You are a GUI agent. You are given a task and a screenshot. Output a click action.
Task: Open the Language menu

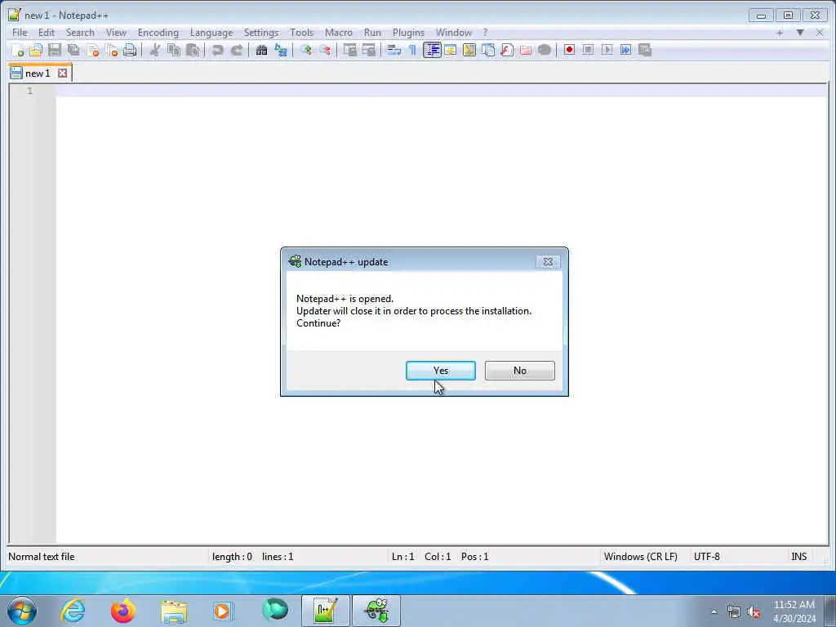[x=211, y=33]
